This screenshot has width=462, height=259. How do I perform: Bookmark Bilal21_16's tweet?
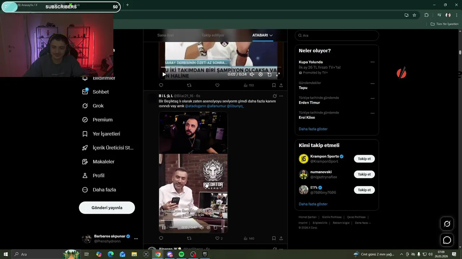tap(274, 238)
